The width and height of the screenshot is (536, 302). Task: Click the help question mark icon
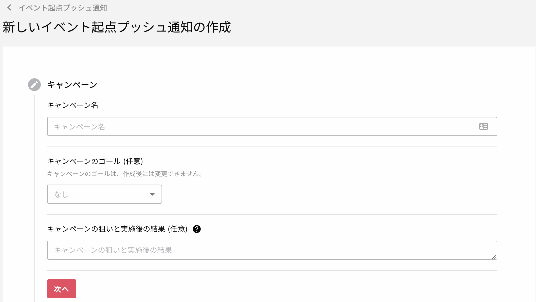click(x=197, y=229)
